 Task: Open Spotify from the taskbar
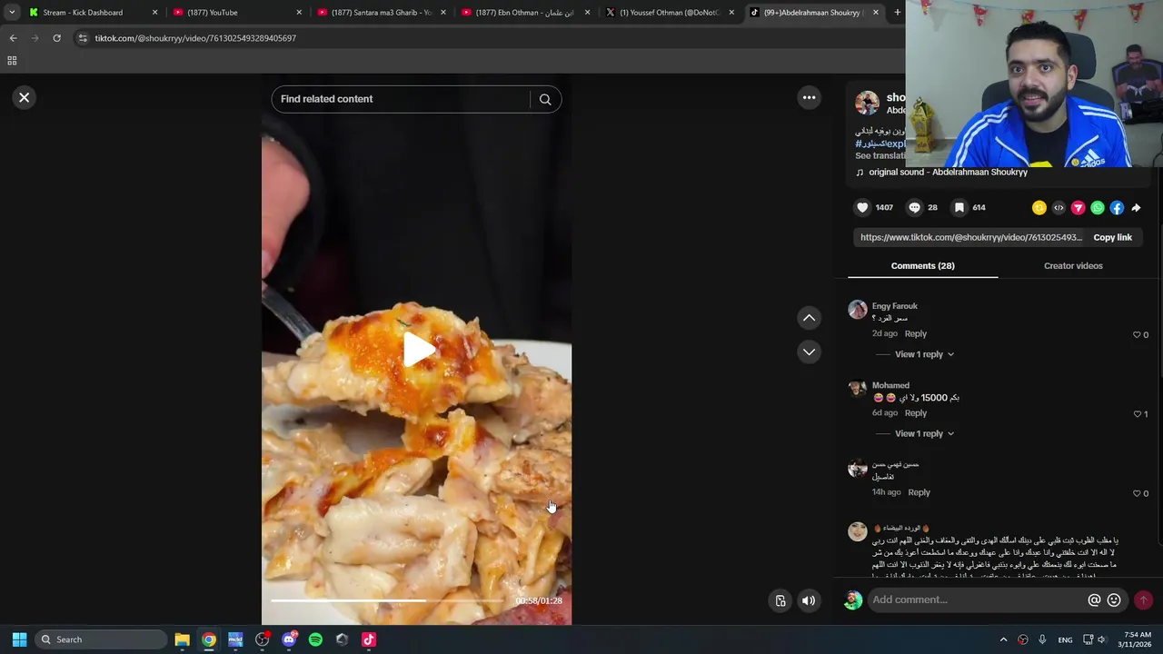click(x=315, y=639)
